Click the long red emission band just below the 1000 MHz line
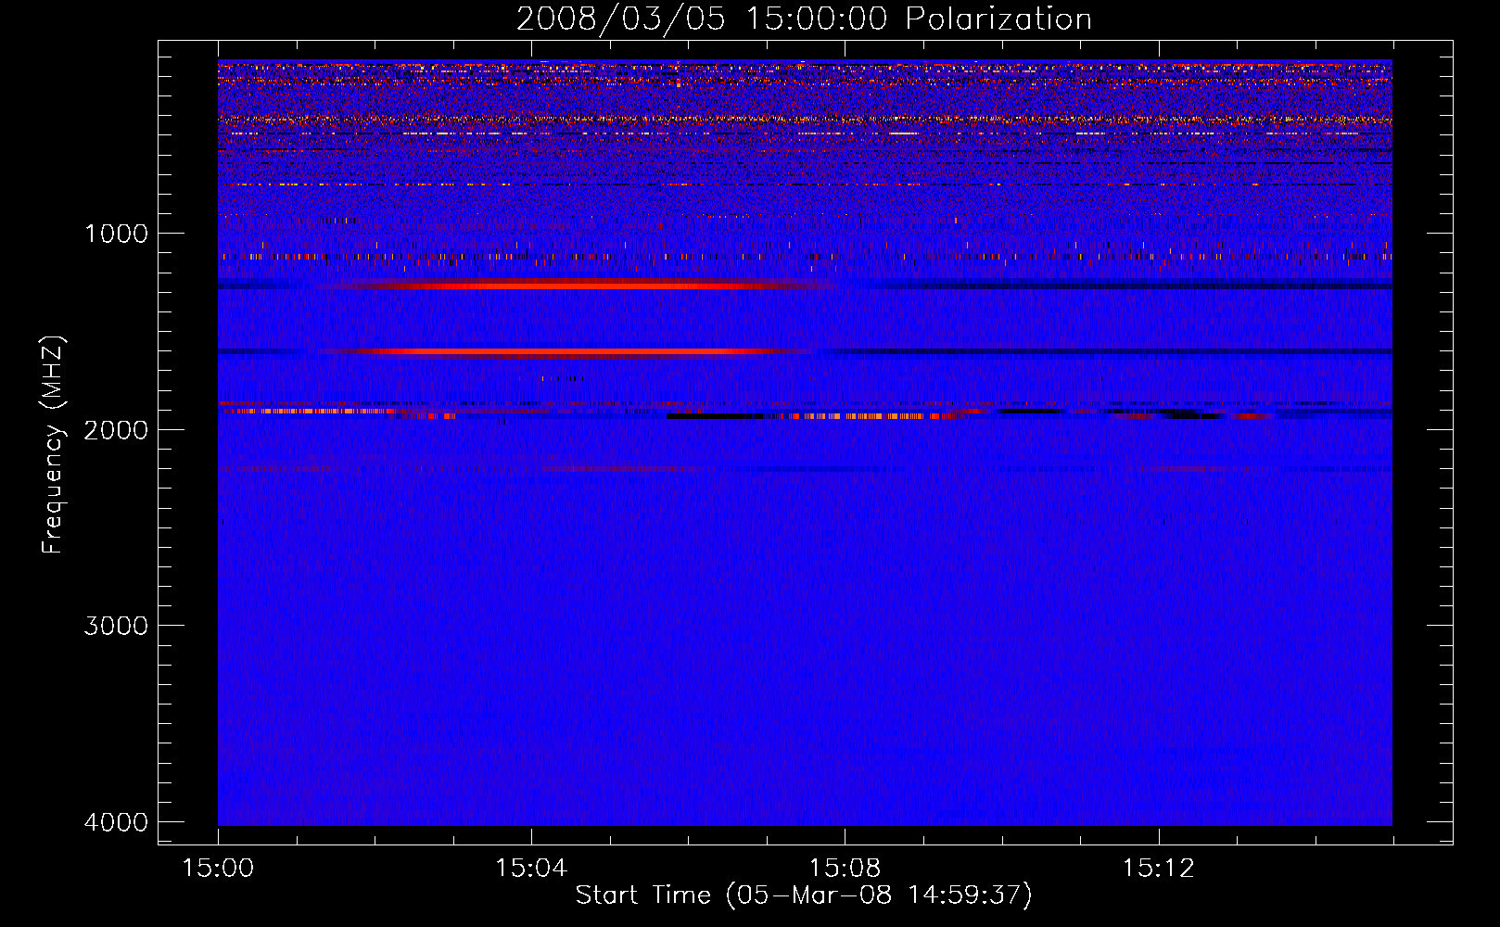Viewport: 1500px width, 927px height. [579, 285]
